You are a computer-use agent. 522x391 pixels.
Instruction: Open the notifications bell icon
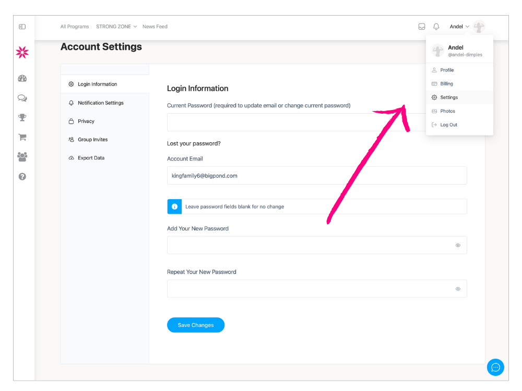pyautogui.click(x=436, y=27)
